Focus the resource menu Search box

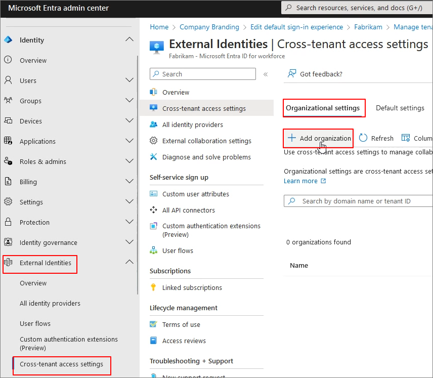pos(203,74)
